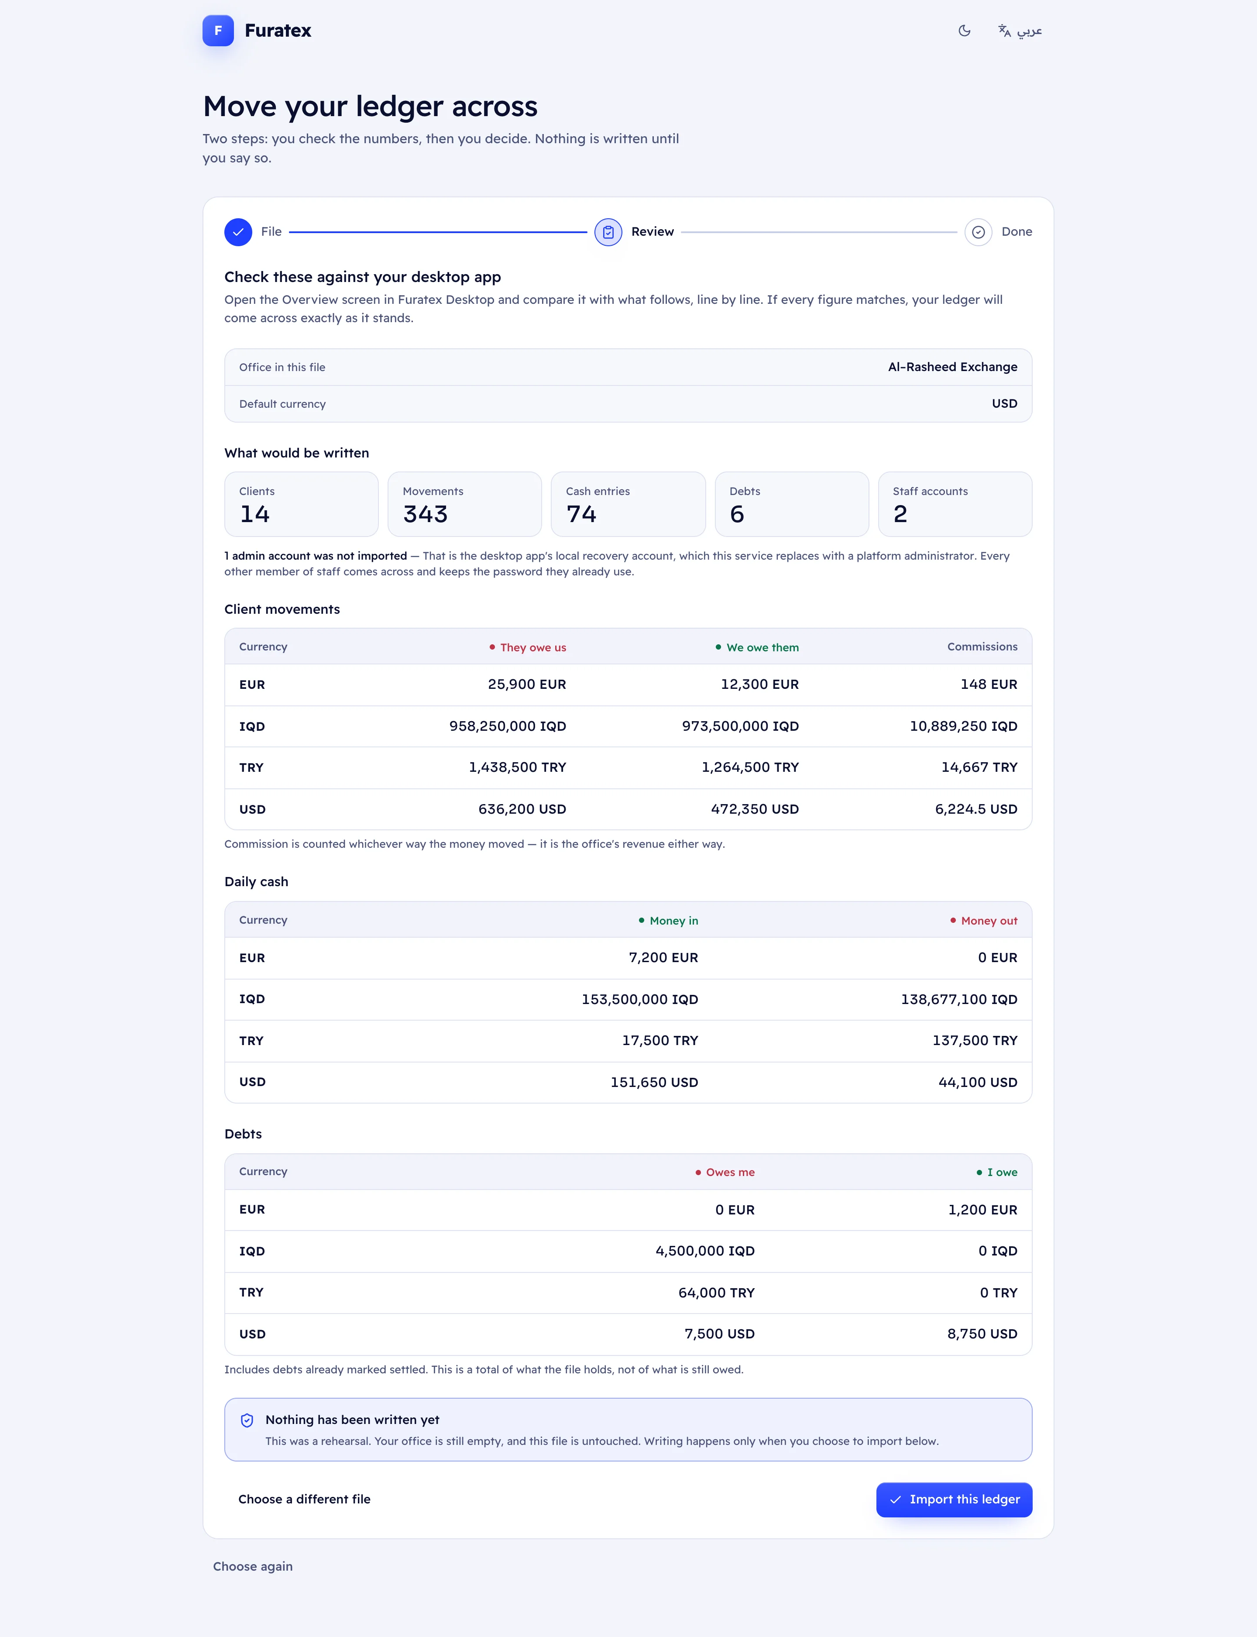
Task: Click the Owes me column header
Action: (725, 1173)
